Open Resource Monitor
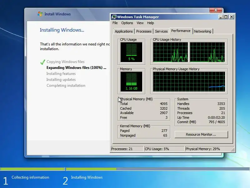This screenshot has width=250, height=188. (x=201, y=134)
